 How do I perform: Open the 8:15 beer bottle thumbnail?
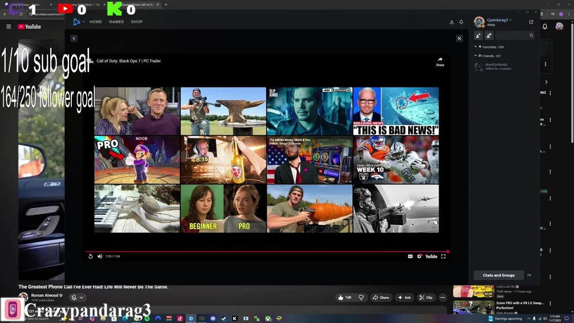[x=223, y=160]
